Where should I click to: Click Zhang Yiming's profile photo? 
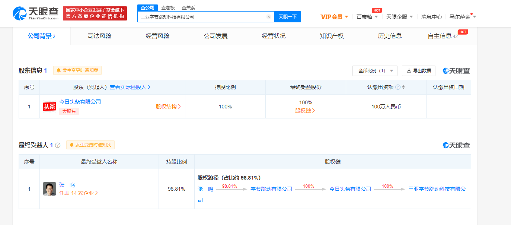pos(49,189)
